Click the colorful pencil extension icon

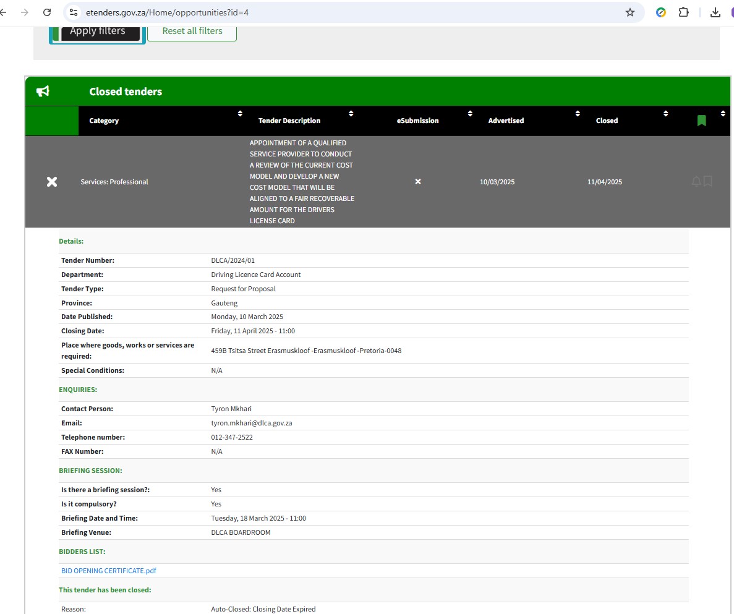[661, 12]
